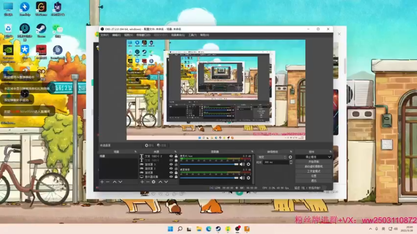The image size is (417, 234).
Task: Show hidden icons via the system tray chevron
Action: 371,229
